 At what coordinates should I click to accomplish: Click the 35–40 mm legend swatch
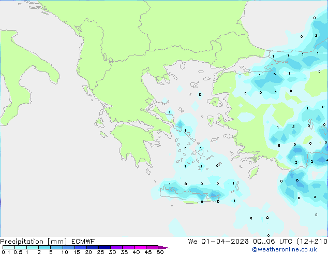[x=128, y=247]
